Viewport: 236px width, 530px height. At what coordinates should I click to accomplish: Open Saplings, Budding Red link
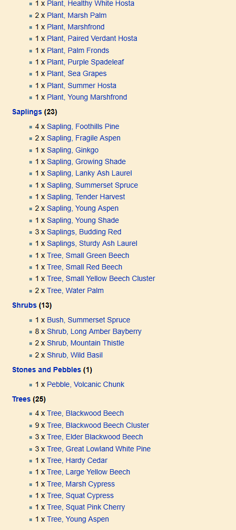[84, 232]
